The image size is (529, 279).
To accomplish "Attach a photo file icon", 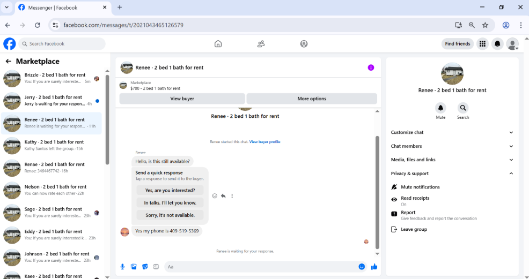I will 134,267.
